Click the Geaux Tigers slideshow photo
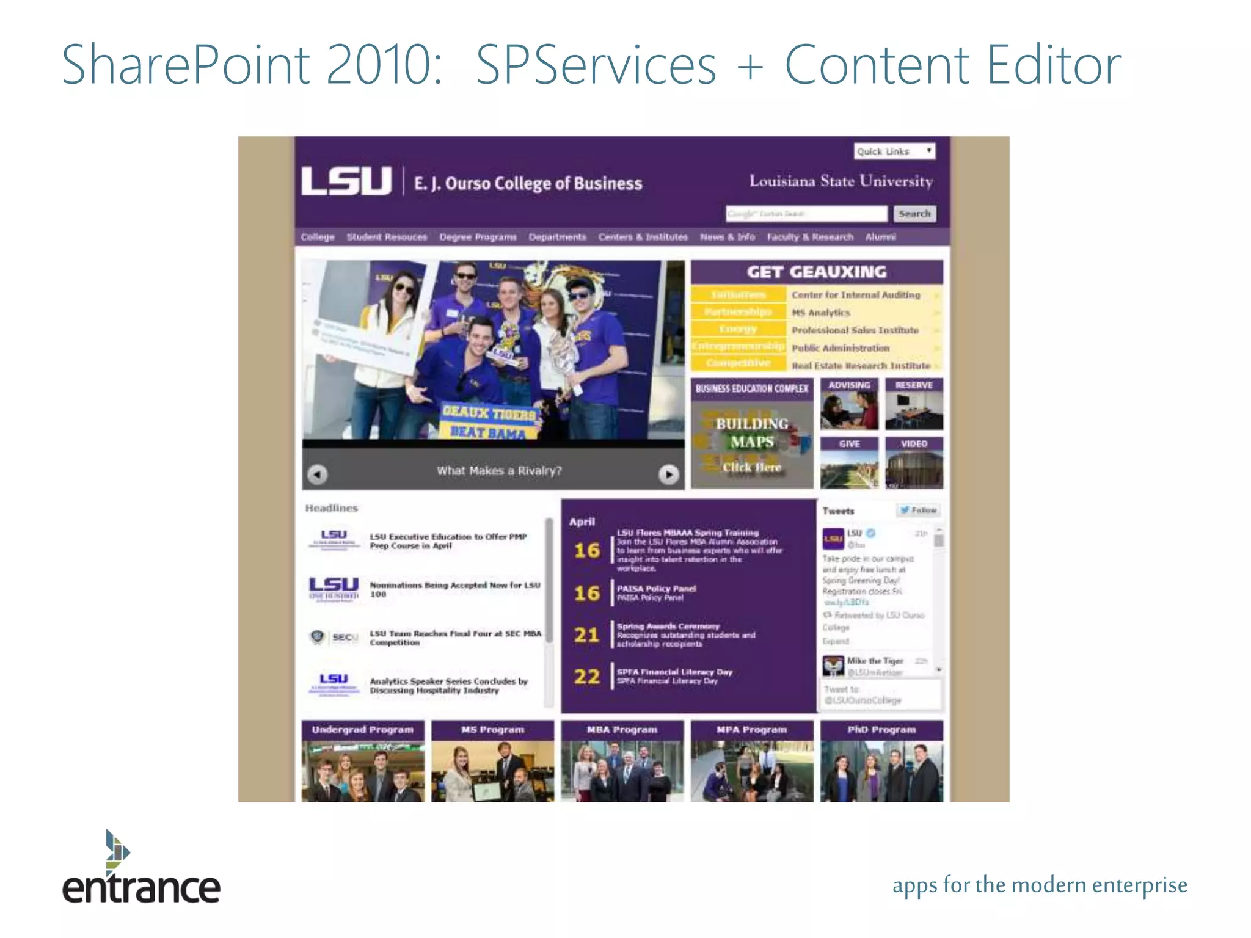Screen dimensions: 1251x938 (493, 350)
